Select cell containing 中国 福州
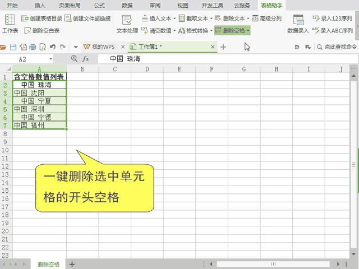Image resolution: width=359 pixels, height=269 pixels. (x=39, y=125)
